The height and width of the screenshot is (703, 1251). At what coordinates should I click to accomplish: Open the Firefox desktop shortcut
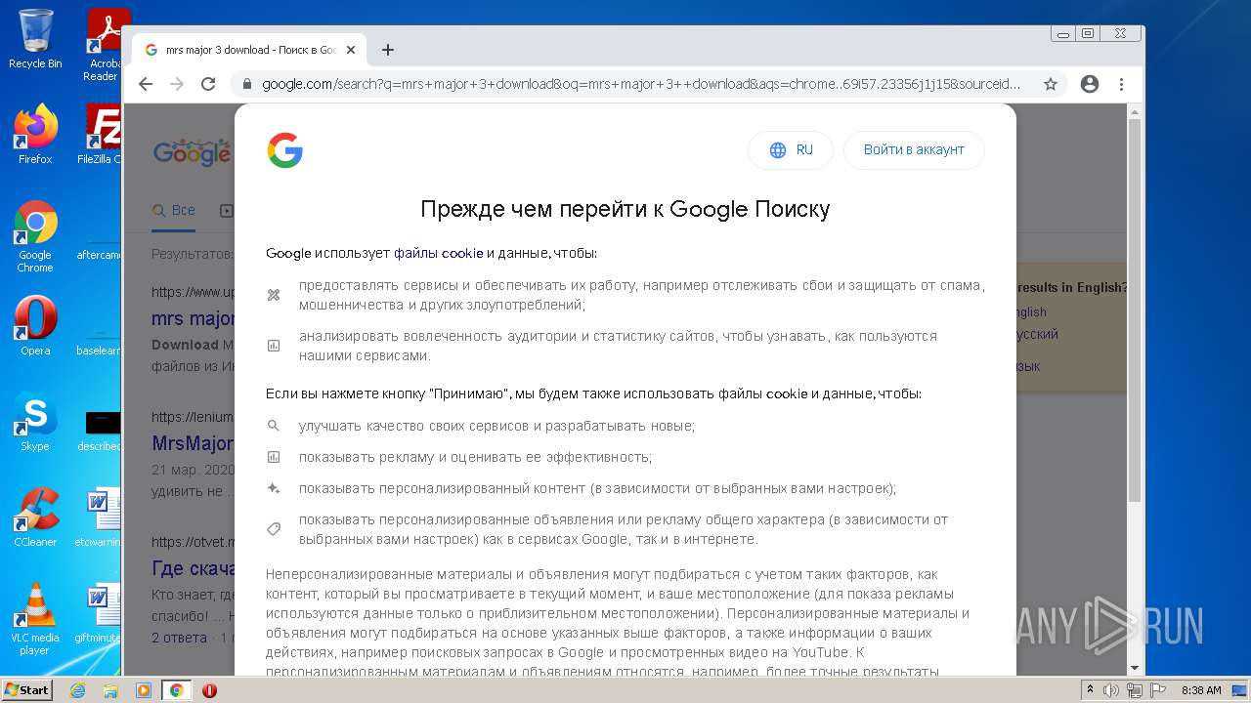[x=35, y=135]
